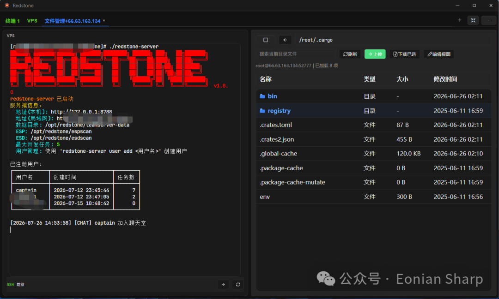The width and height of the screenshot is (499, 299).
Task: Switch to the VPS tab
Action: tap(32, 21)
